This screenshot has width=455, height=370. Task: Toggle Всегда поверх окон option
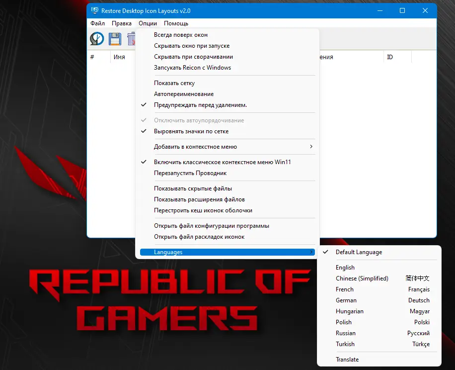pos(227,35)
